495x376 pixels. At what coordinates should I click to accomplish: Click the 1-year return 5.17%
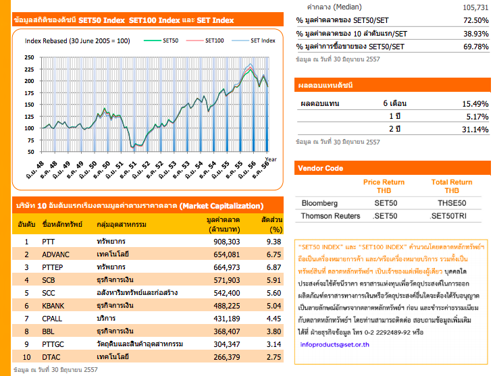click(x=477, y=117)
